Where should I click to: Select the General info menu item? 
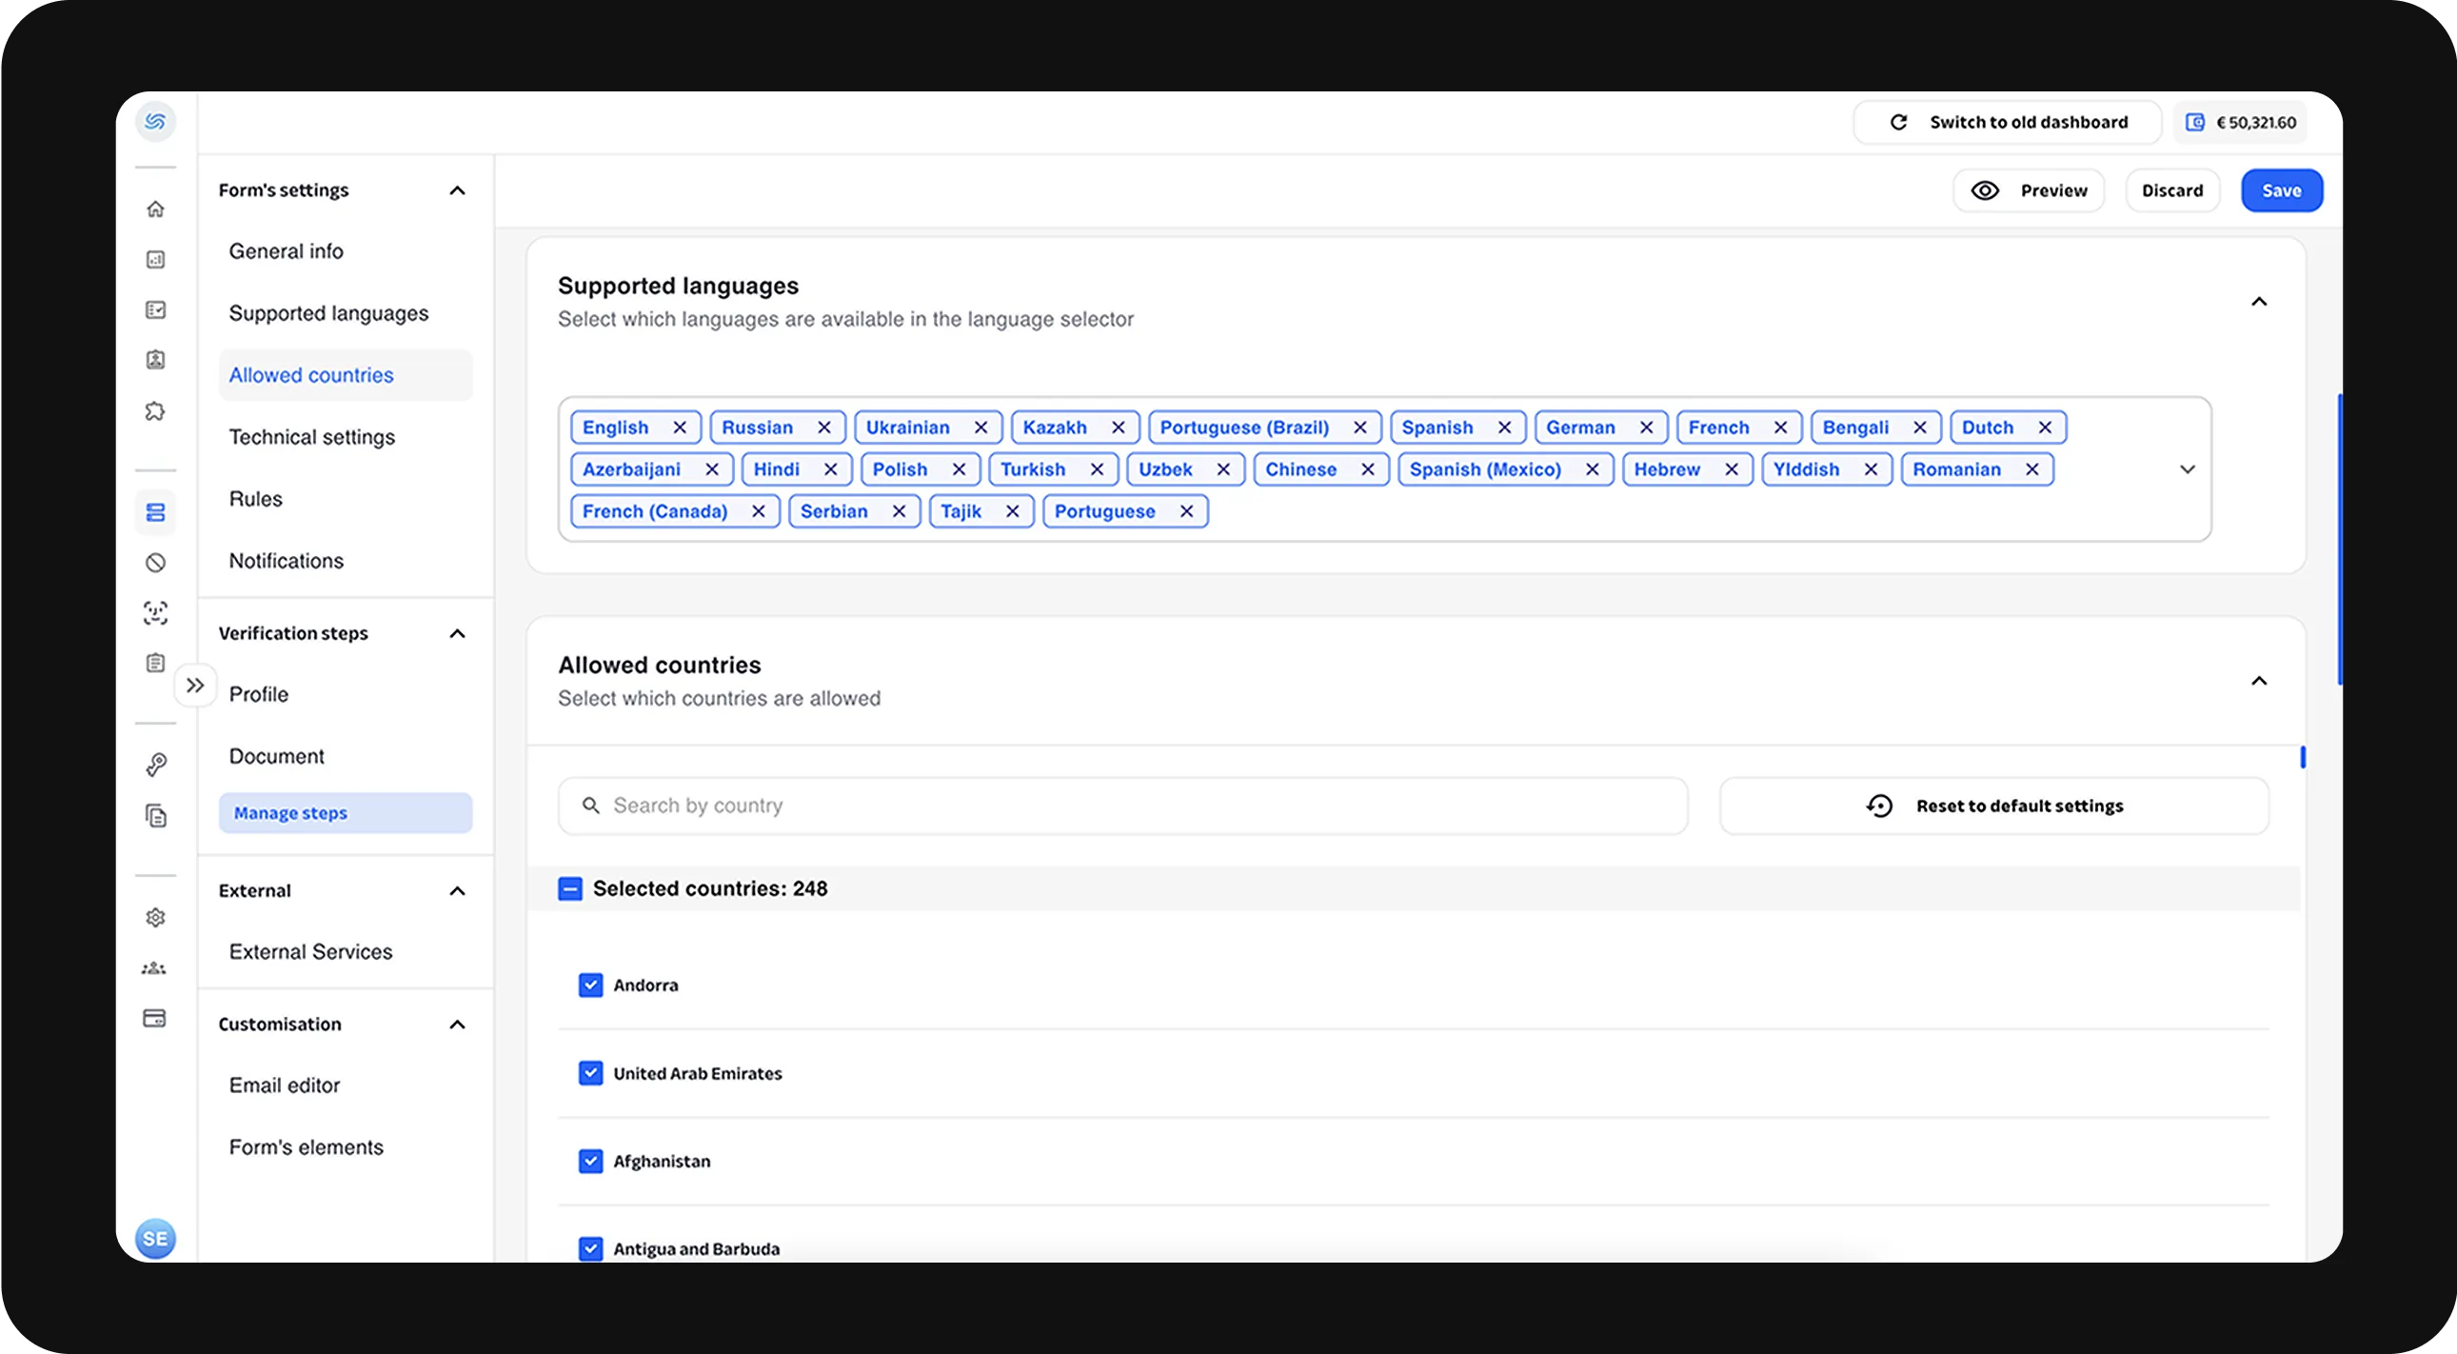point(285,250)
